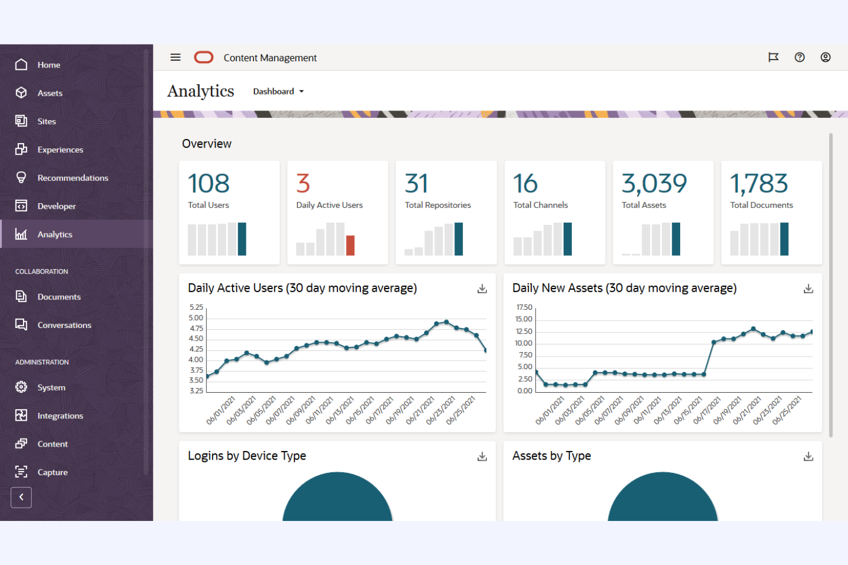Select Analytics in the sidebar
Viewport: 848px width, 565px height.
pyautogui.click(x=55, y=234)
